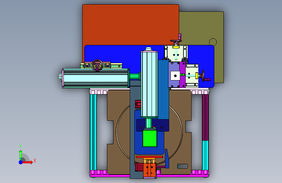Select the thin red horizontal bar near the bottom

[x=149, y=157]
